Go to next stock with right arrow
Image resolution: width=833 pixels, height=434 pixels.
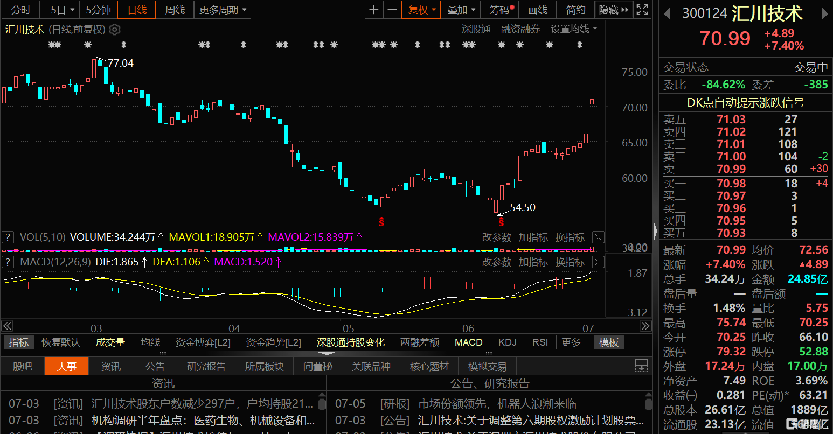click(x=824, y=14)
